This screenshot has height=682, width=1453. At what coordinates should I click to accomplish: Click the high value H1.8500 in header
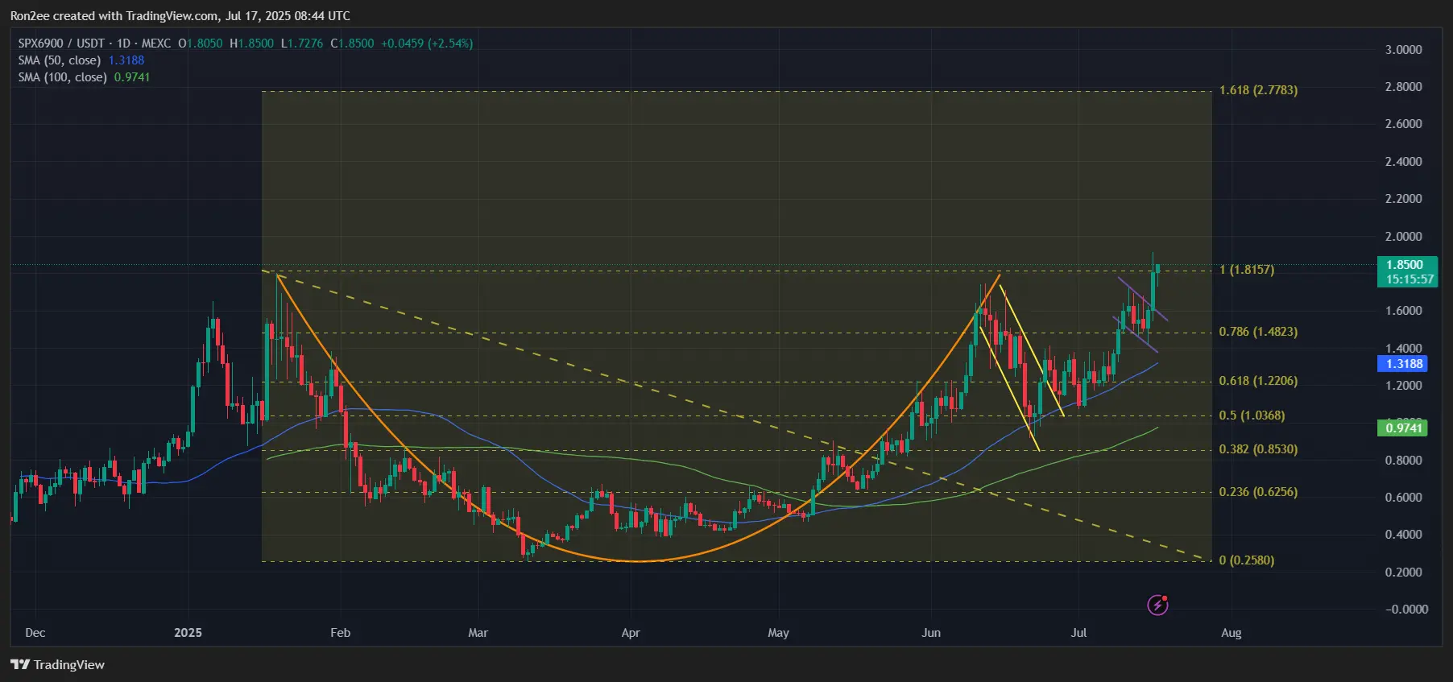point(251,43)
